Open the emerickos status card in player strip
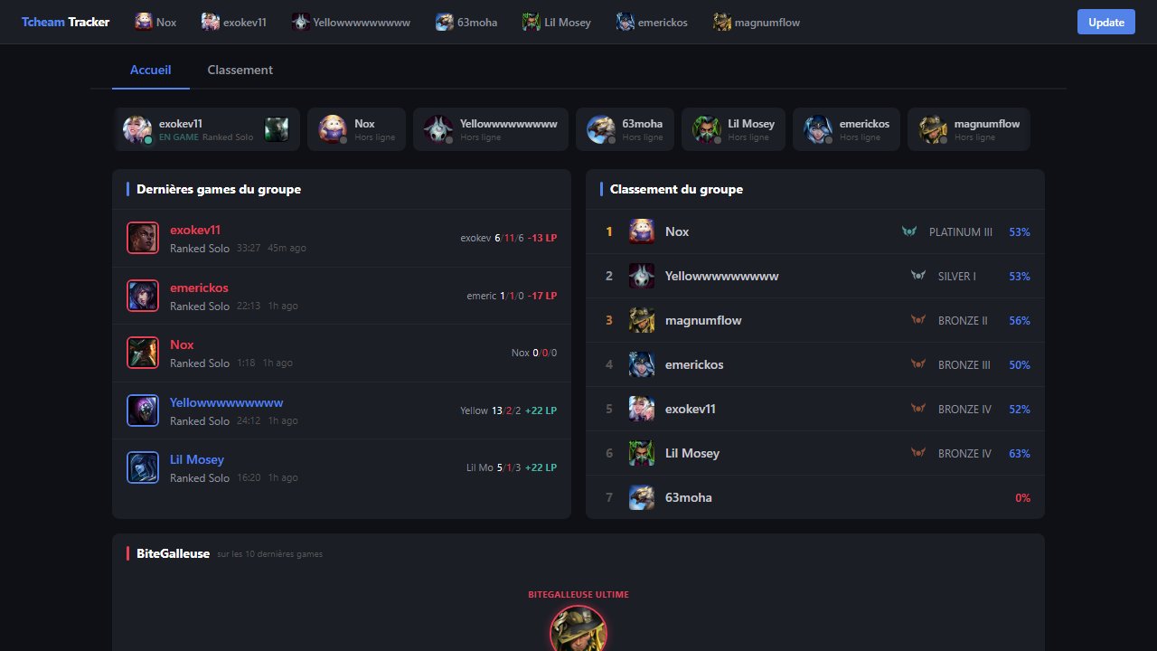Screen dimensions: 1157x651 tap(846, 129)
